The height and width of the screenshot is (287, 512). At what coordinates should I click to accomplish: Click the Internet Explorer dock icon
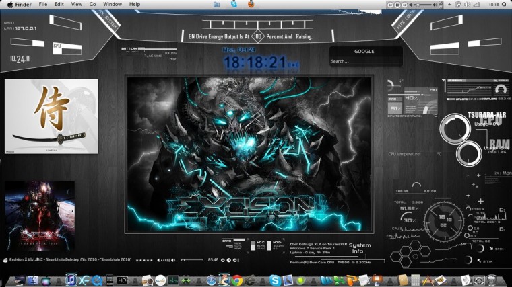coord(250,281)
